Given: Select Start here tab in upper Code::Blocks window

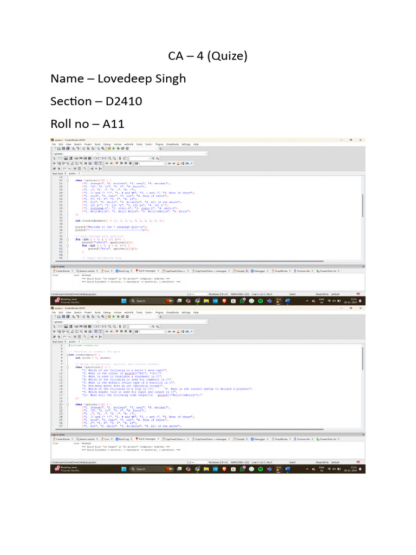Looking at the screenshot, I should tap(57, 173).
